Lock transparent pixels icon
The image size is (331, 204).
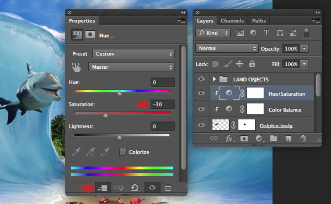[215, 64]
